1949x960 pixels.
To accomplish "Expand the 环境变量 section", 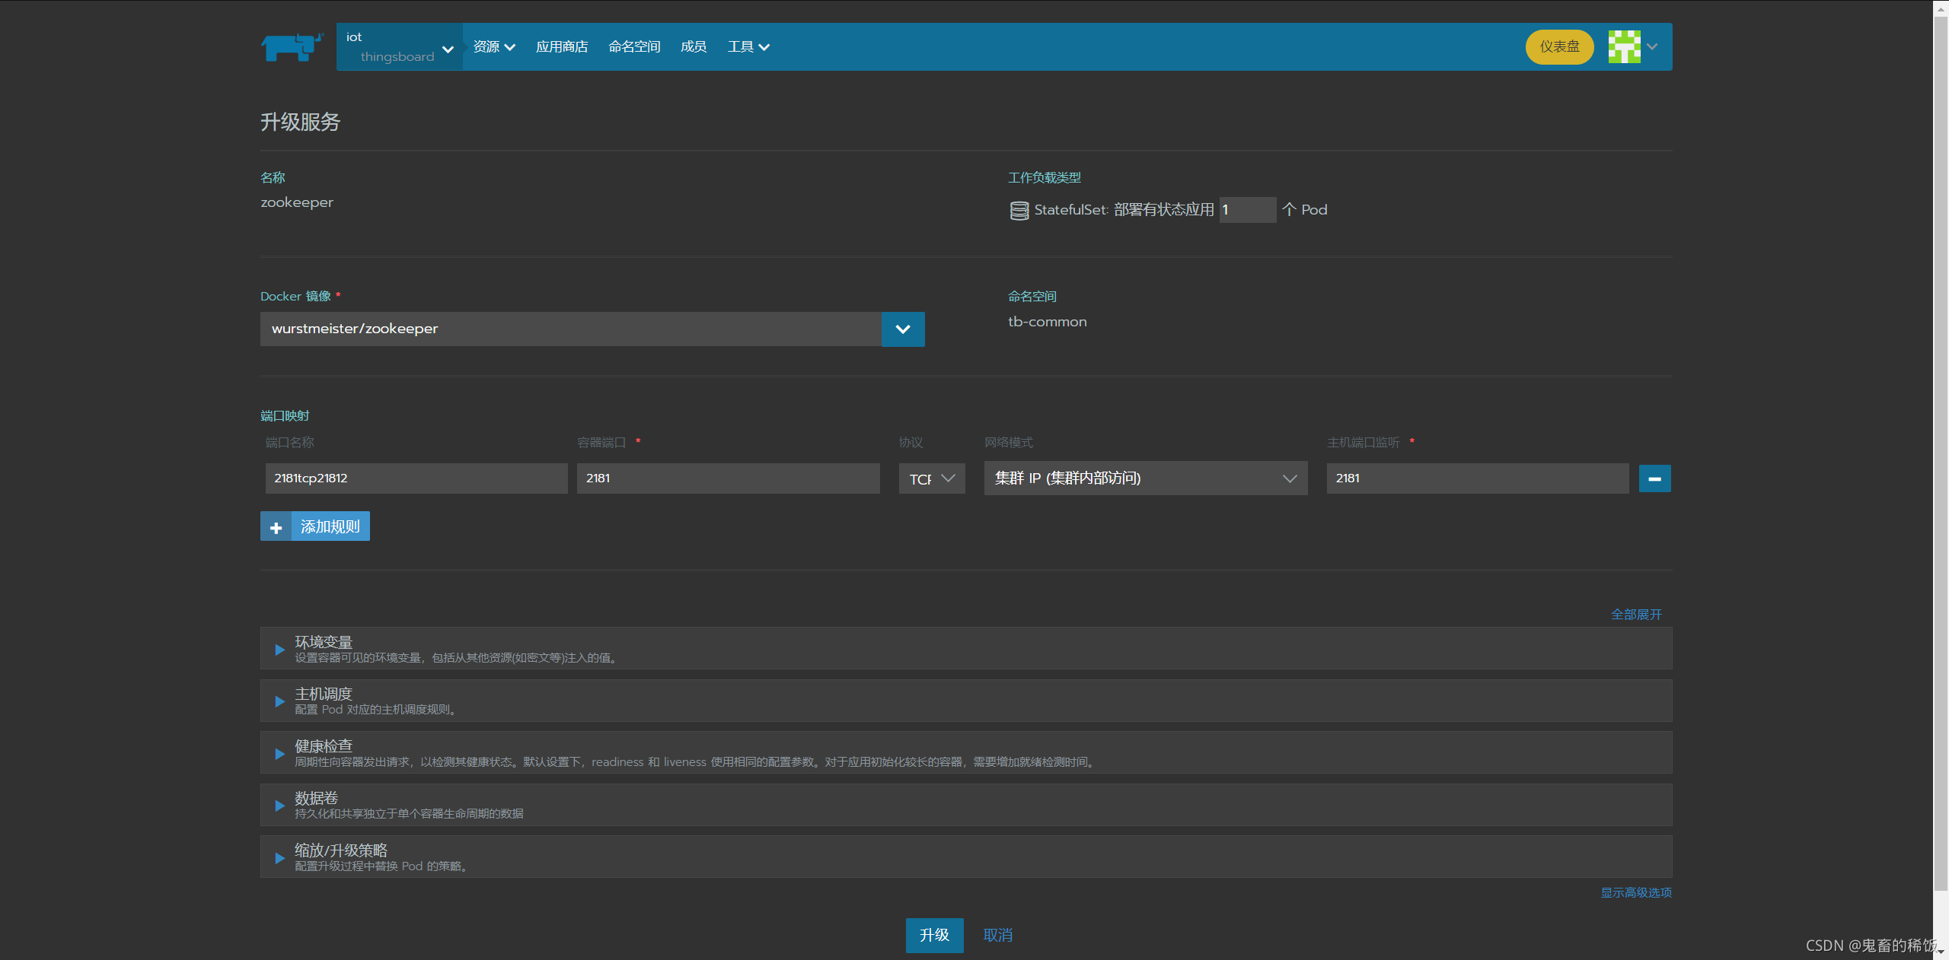I will tap(966, 648).
